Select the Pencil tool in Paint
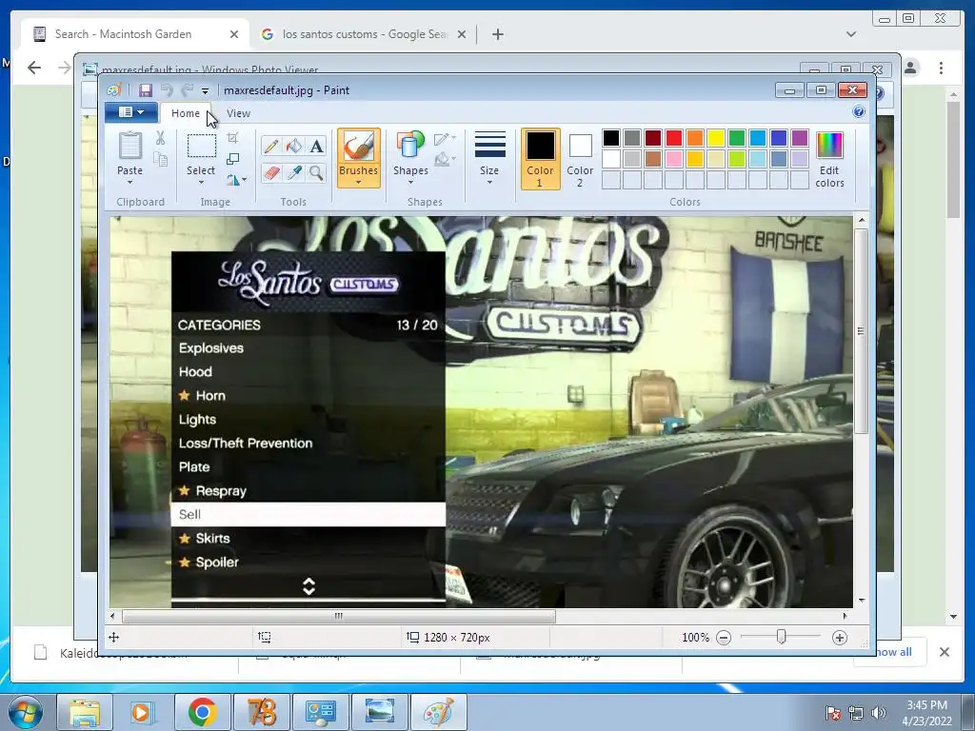975x731 pixels. pos(271,146)
